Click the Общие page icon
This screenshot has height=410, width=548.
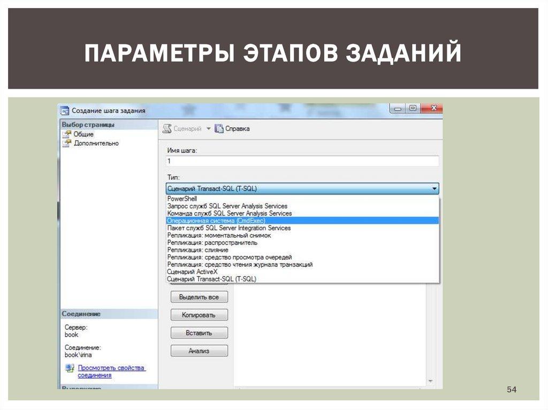(x=66, y=135)
